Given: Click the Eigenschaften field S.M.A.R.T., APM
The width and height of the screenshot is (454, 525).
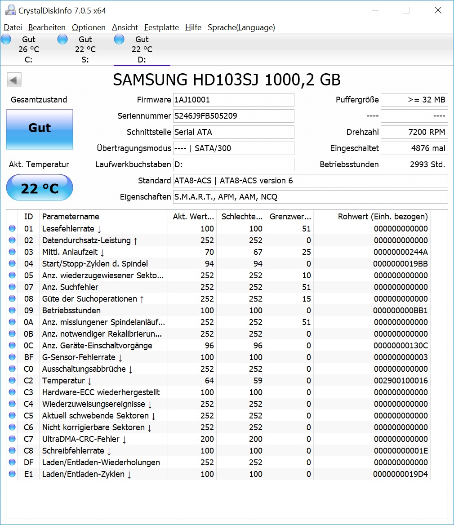Looking at the screenshot, I should pos(310,197).
